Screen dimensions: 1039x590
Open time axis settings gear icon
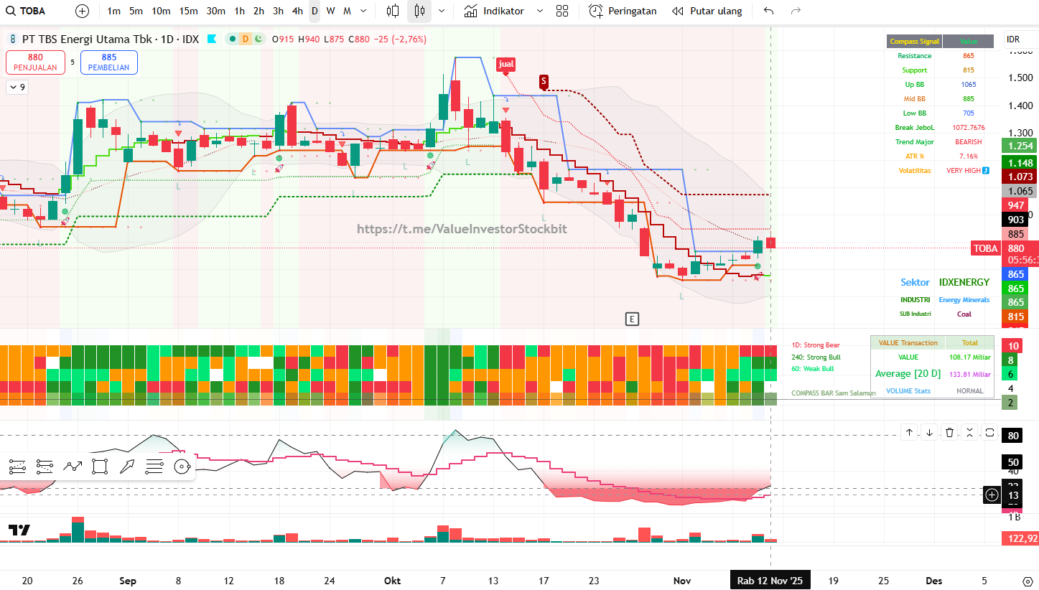tap(1028, 581)
